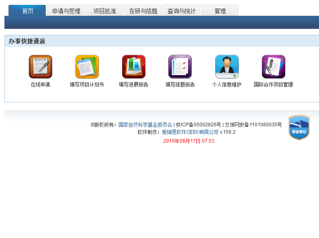Click the 填写项目计划书 label text

pos(87,84)
